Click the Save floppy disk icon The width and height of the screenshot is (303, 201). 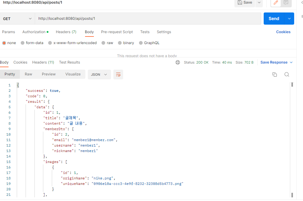pyautogui.click(x=240, y=2)
